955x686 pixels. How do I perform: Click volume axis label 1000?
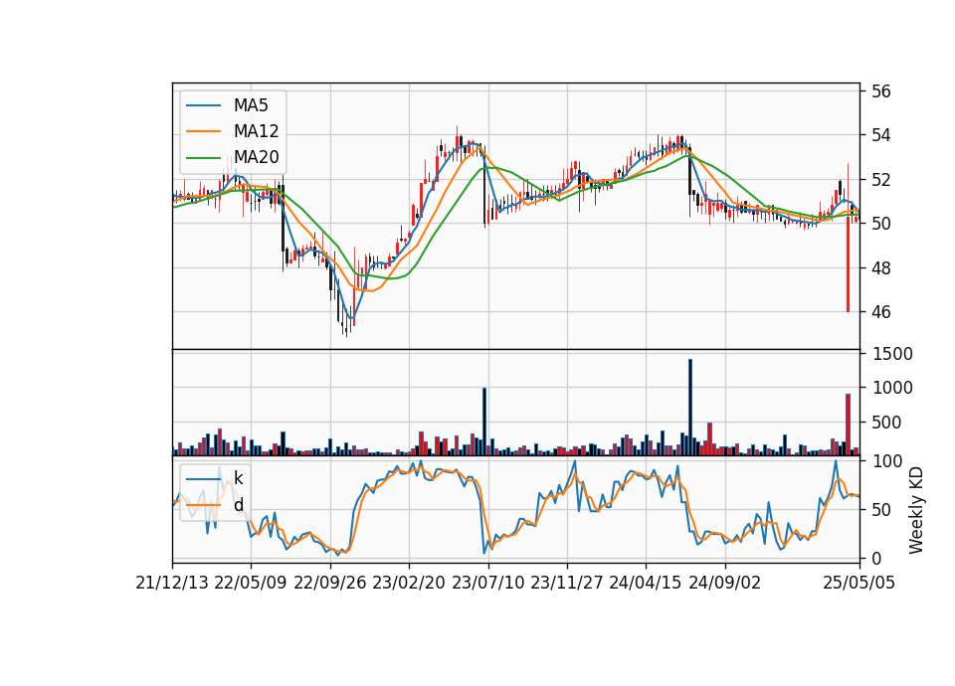click(892, 388)
